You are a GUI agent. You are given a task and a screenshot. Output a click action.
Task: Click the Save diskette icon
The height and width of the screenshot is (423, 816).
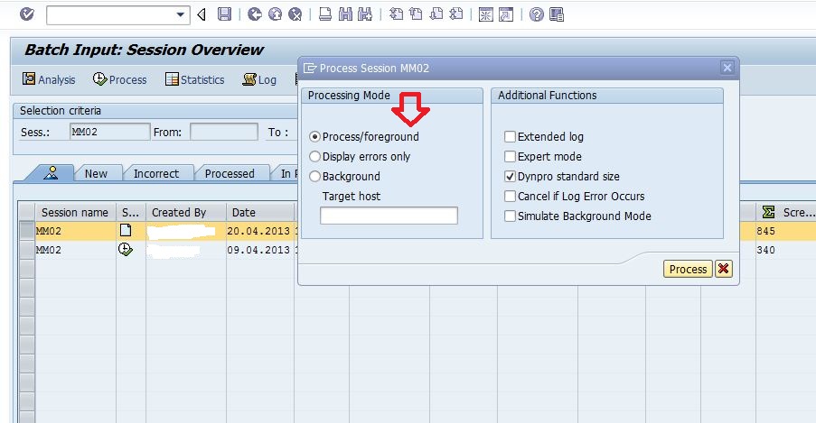point(224,14)
